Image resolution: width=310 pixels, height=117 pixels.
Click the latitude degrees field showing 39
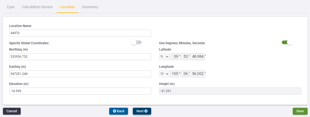tap(175, 57)
